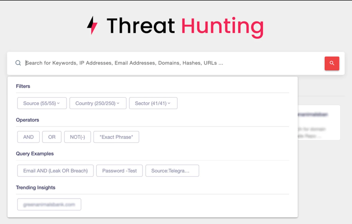
Task: Click the Trending Insights heading
Action: (36, 187)
